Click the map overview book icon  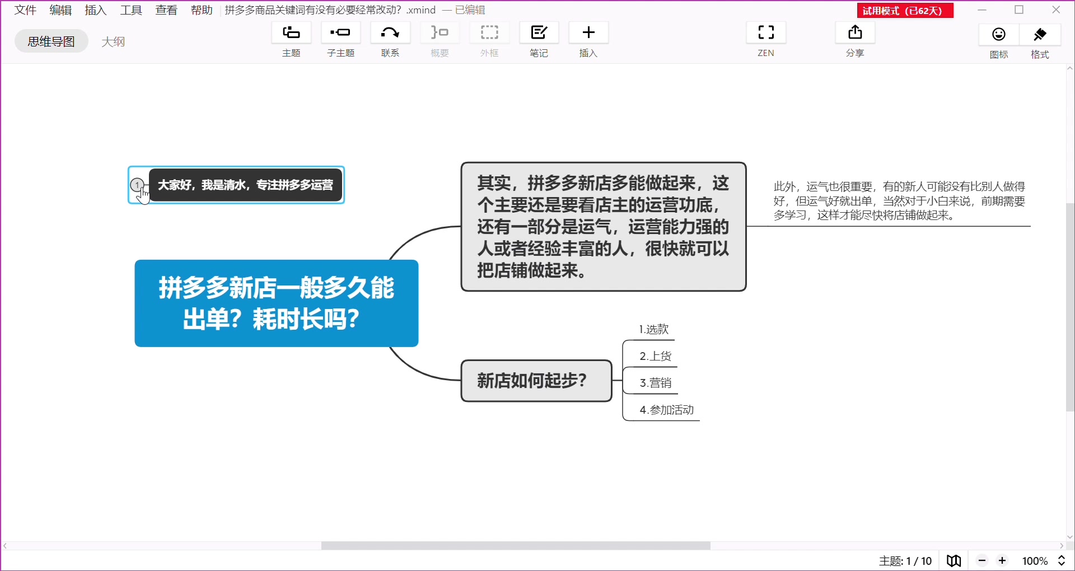point(954,560)
